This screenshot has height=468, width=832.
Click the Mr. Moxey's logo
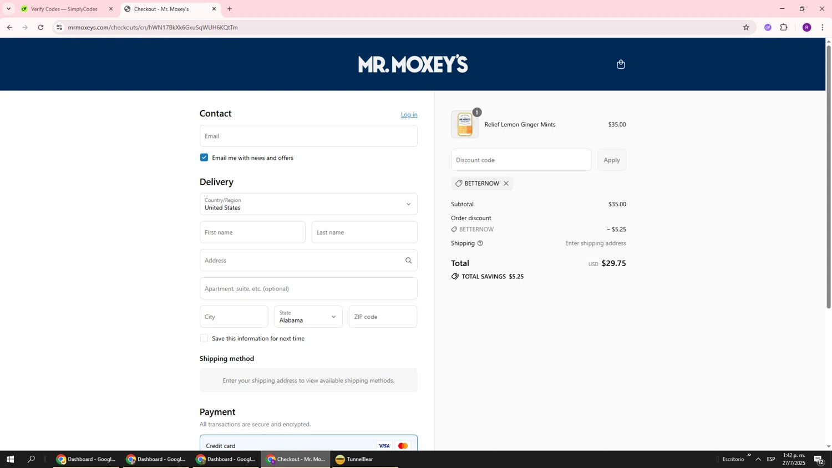point(413,64)
